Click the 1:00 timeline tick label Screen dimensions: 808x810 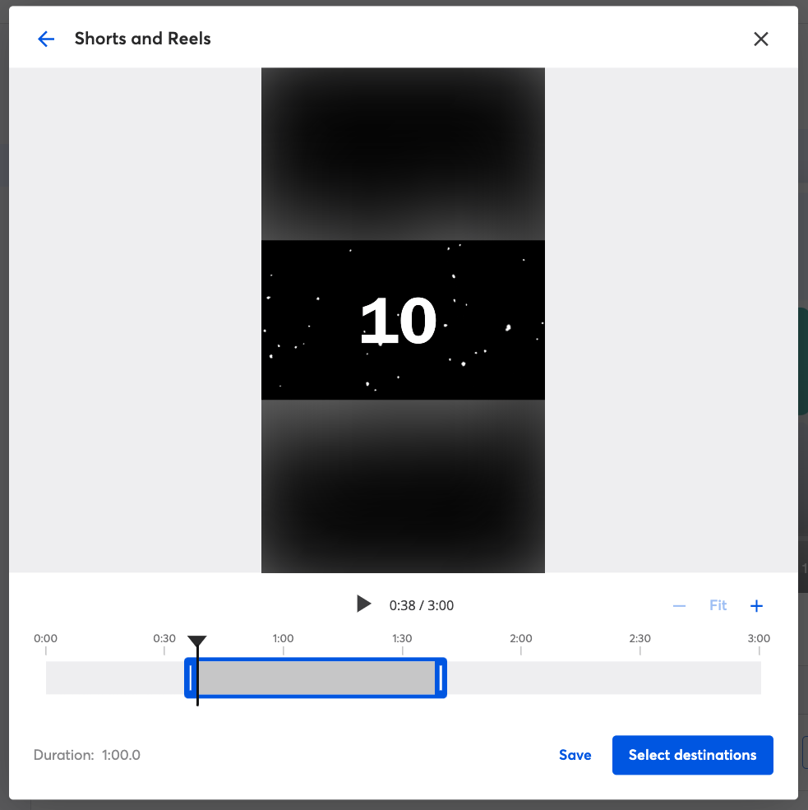coord(283,638)
